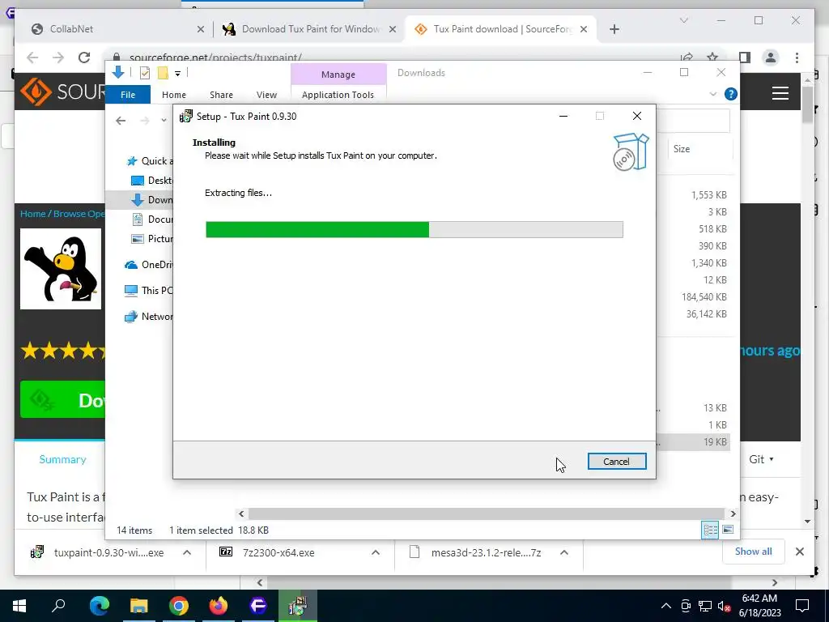Click the muted volume tray icon
This screenshot has height=622, width=829.
[724, 606]
